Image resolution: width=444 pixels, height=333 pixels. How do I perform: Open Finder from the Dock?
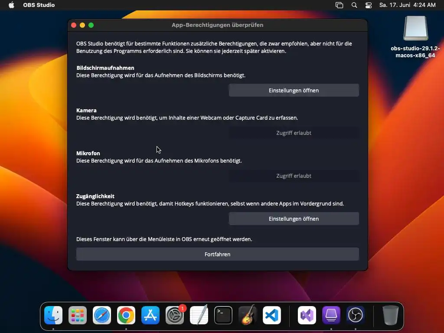click(53, 315)
